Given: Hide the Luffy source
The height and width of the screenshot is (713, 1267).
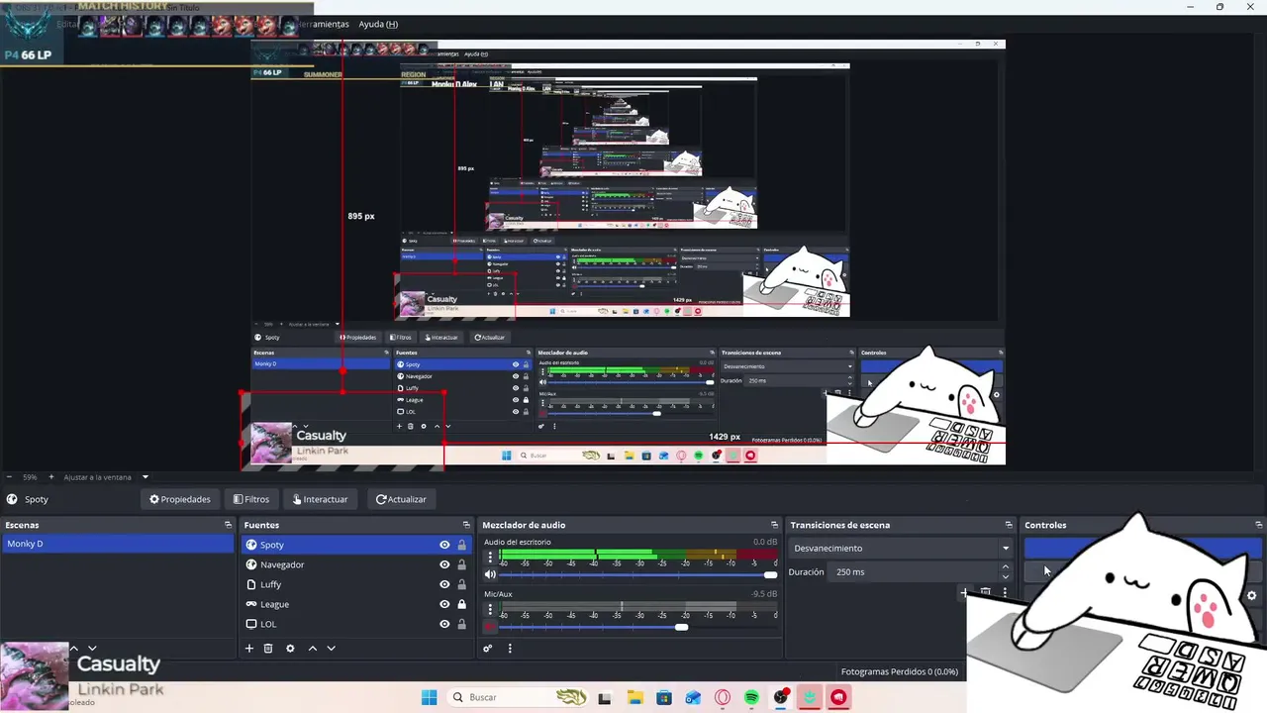Looking at the screenshot, I should coord(444,584).
